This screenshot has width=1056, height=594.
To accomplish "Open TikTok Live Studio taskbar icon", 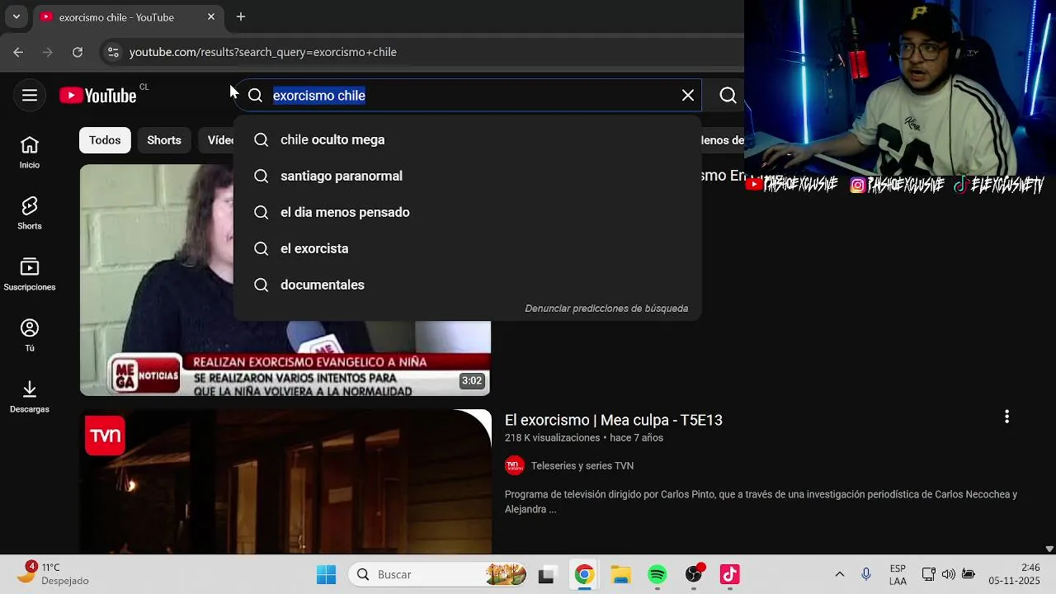I will [730, 575].
